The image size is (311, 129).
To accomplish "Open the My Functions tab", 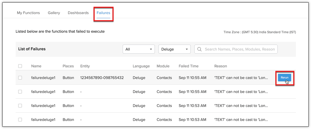I will pos(28,13).
